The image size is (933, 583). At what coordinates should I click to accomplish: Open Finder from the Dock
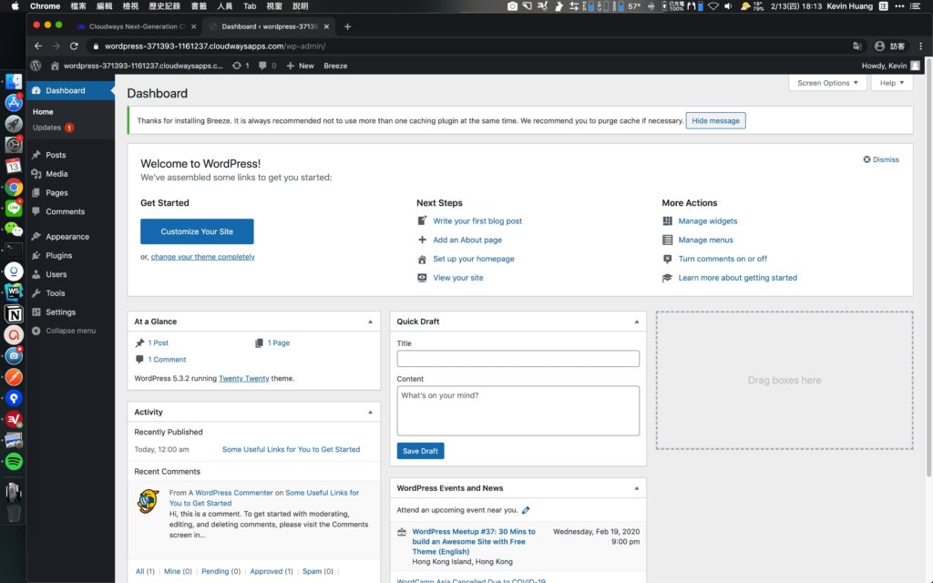coord(14,81)
